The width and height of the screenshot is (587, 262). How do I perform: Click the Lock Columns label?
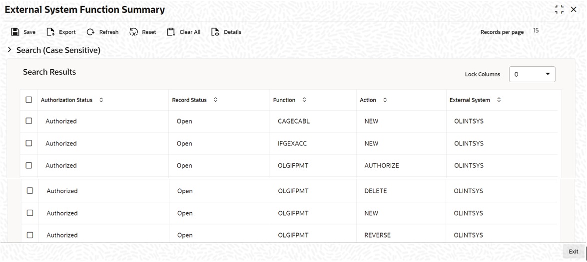[x=483, y=74]
